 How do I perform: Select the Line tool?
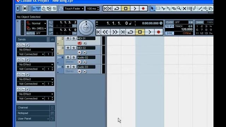click(x=200, y=8)
